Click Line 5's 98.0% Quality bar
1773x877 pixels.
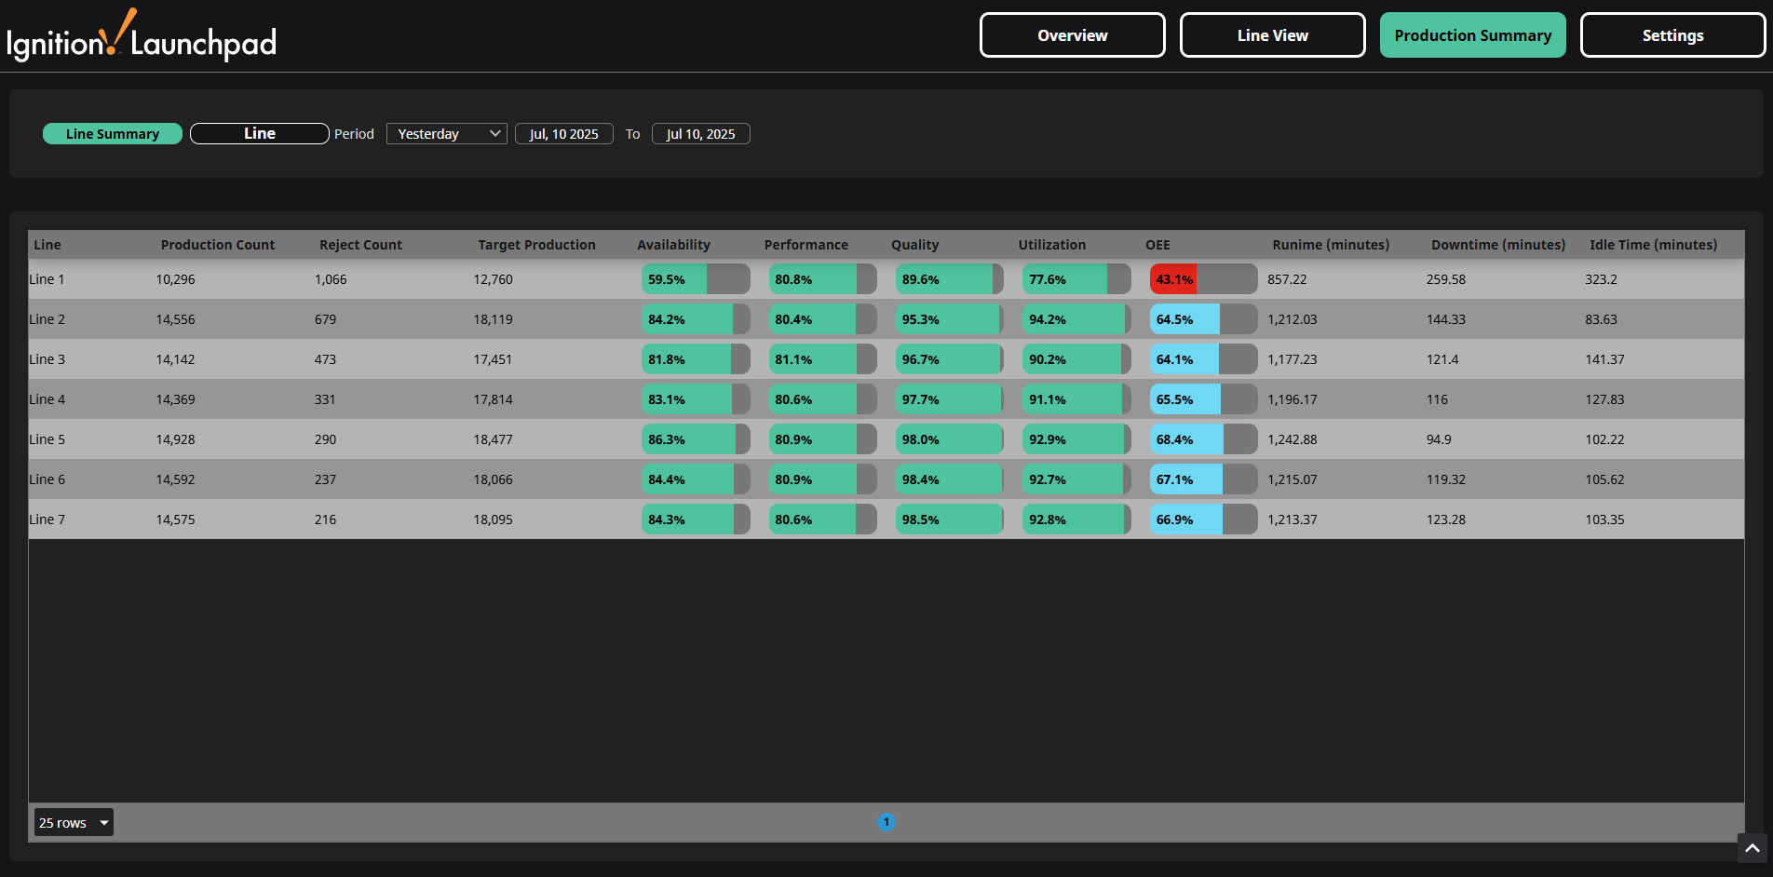click(x=949, y=439)
